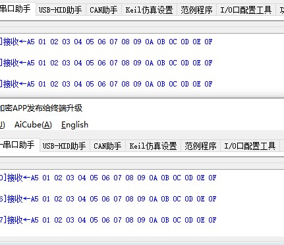Open Keil仿真设置 tab in upper window
This screenshot has width=284, height=245.
click(149, 10)
